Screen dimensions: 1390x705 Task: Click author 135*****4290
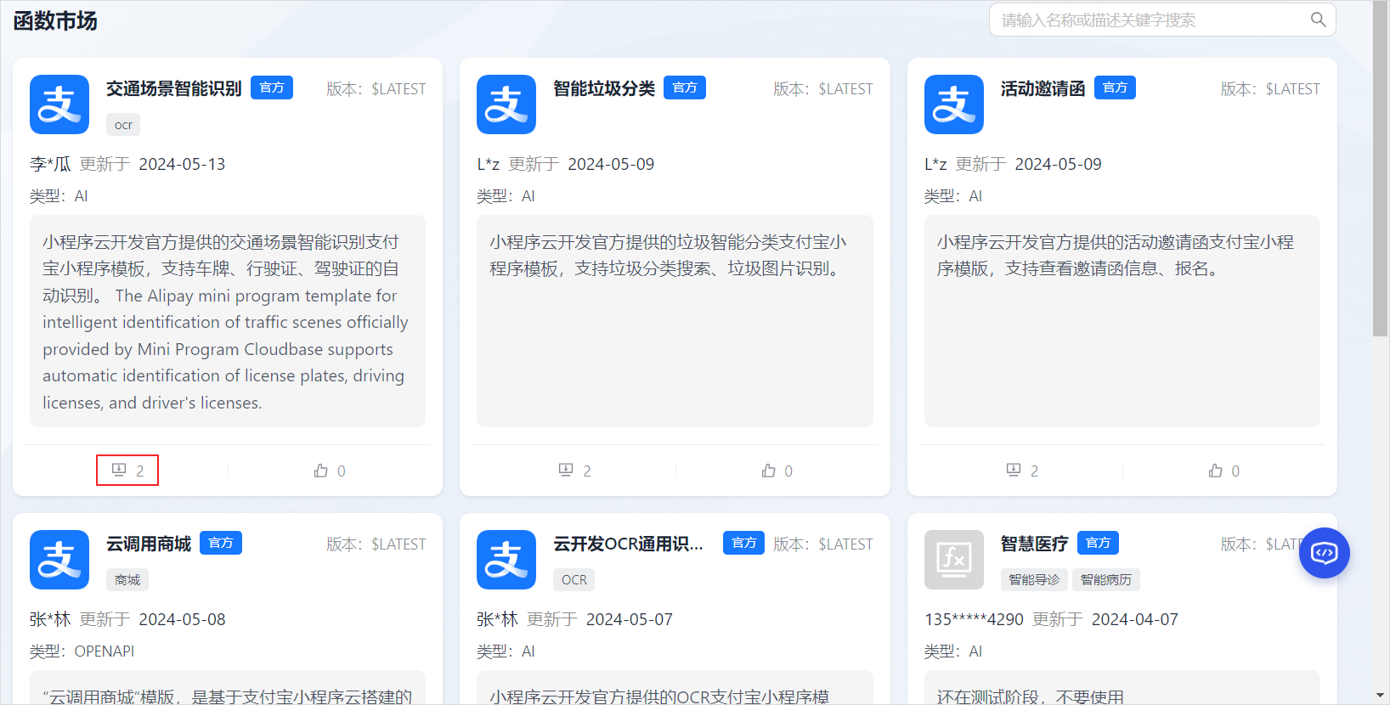point(974,619)
